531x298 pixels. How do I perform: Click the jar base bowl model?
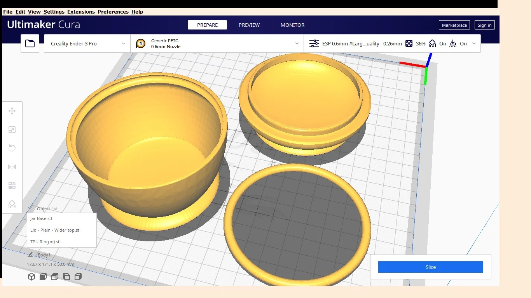148,151
